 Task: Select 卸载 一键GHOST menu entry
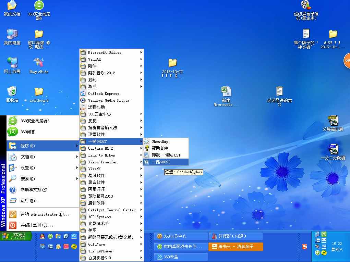click(166, 155)
